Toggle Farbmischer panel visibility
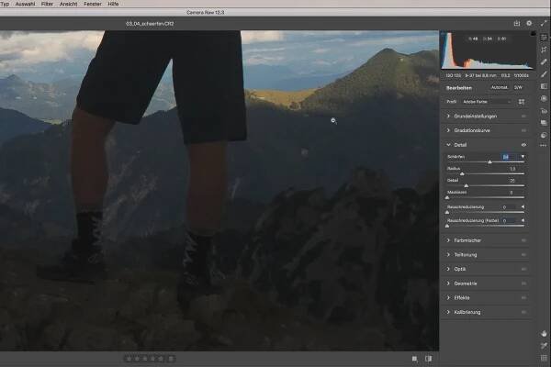Viewport: 551px width, 367px height. coord(523,239)
